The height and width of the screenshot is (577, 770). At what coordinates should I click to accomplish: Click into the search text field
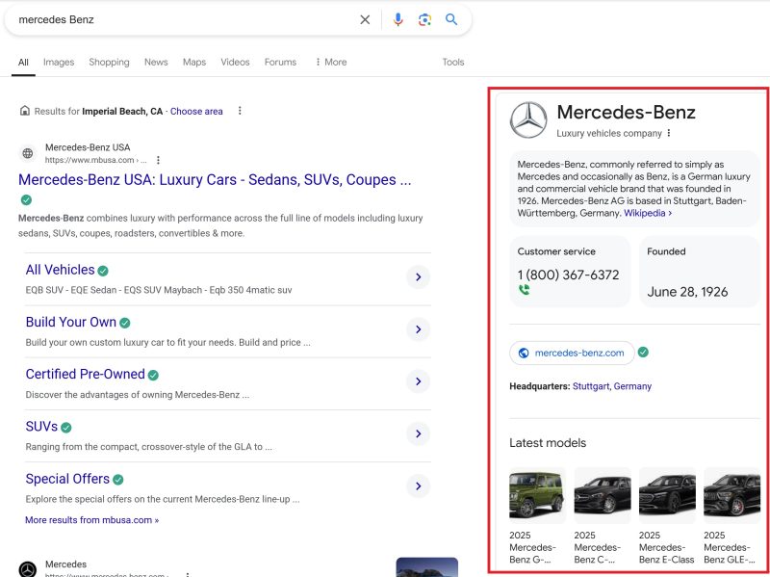[183, 19]
